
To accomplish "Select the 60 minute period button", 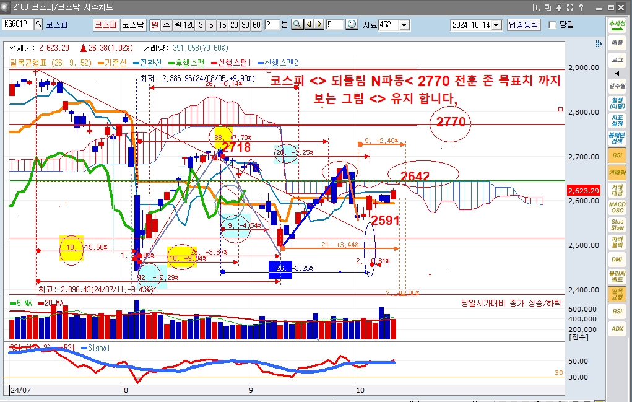I will (256, 25).
